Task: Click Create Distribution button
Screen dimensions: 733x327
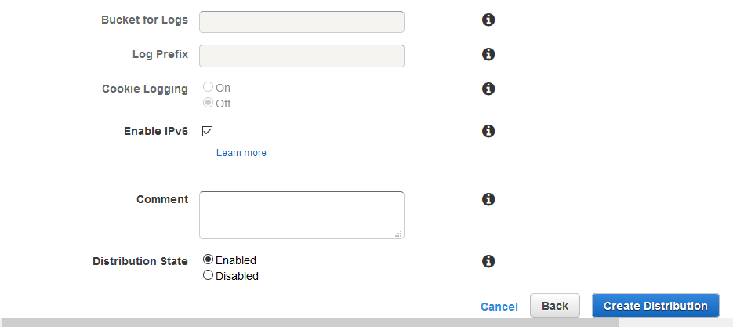Action: tap(655, 306)
